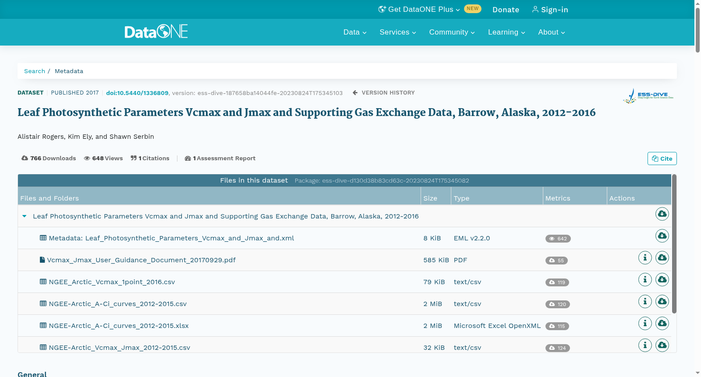Click the DataONE logo
Screen dimensions: 701x377
point(156,32)
